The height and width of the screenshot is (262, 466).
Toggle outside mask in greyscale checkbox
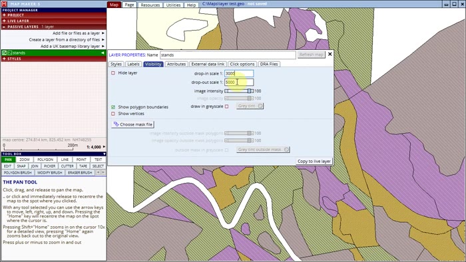[226, 150]
